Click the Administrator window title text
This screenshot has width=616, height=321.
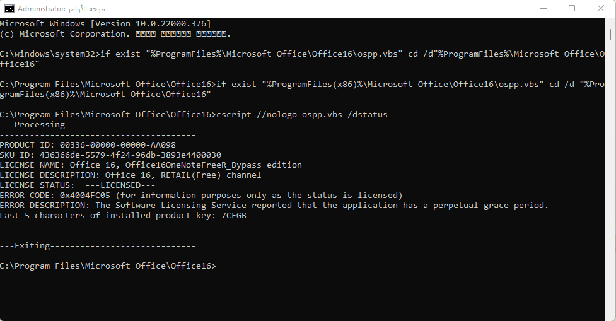(61, 9)
